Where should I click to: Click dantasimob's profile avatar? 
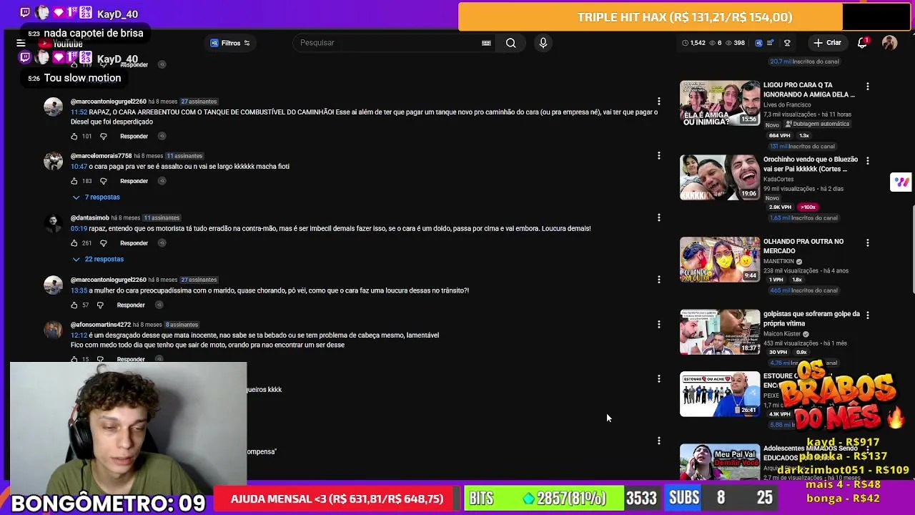(53, 223)
